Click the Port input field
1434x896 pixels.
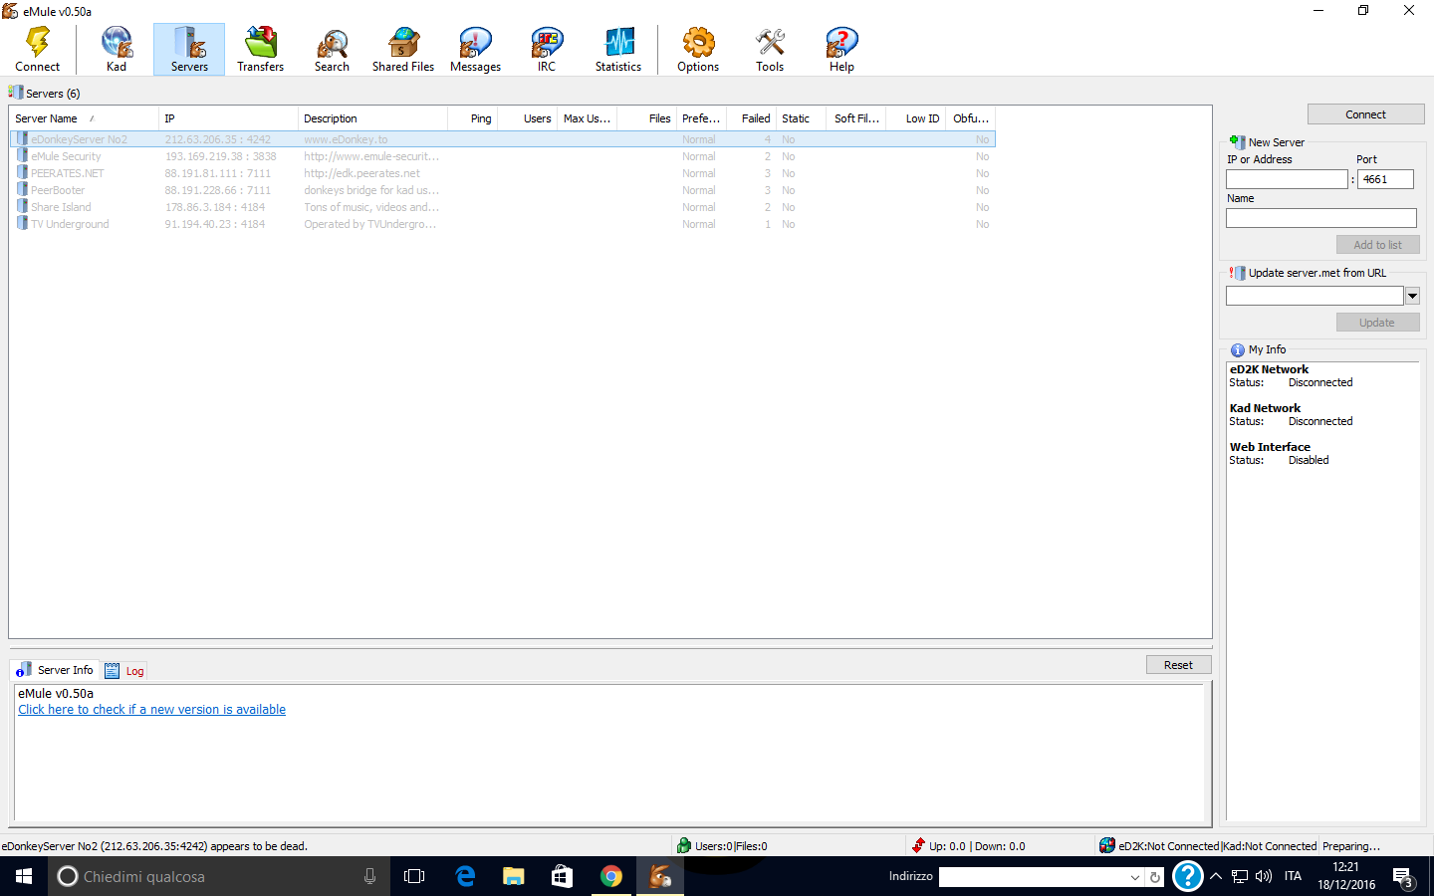pos(1385,179)
